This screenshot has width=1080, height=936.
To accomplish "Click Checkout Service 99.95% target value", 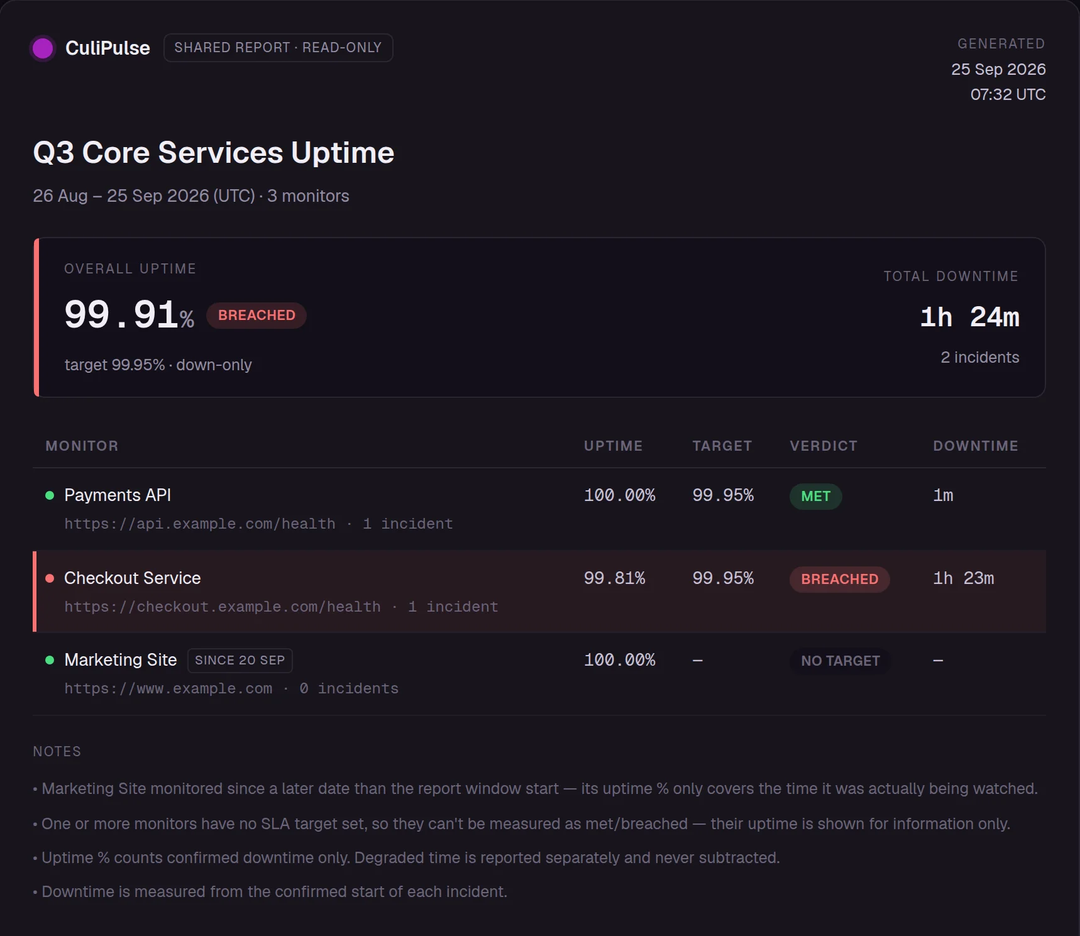I will coord(723,578).
